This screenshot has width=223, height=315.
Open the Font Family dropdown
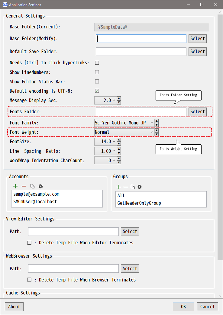pos(124,123)
